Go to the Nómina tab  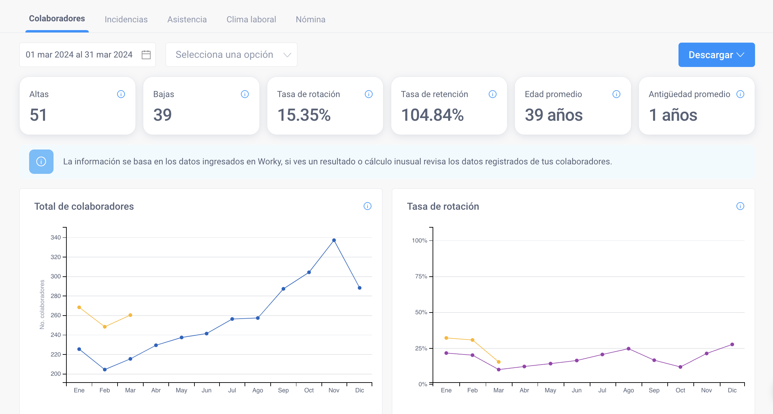[310, 19]
